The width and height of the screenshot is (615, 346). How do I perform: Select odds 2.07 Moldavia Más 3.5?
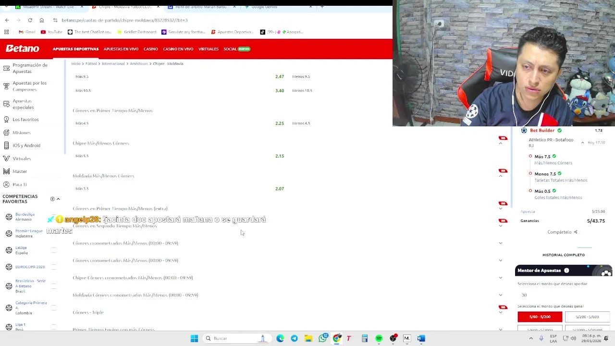[280, 188]
